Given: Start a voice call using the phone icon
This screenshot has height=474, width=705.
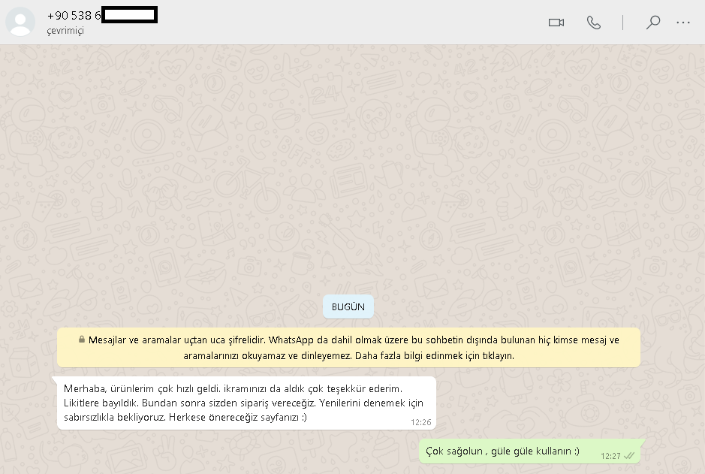Looking at the screenshot, I should point(594,23).
